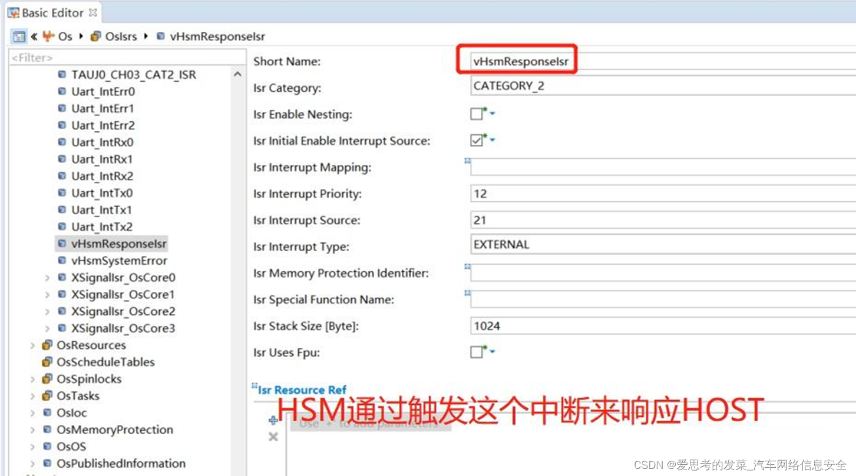Image resolution: width=856 pixels, height=476 pixels.
Task: Expand the XSignalIsr_OsCore3 node
Action: click(x=47, y=328)
